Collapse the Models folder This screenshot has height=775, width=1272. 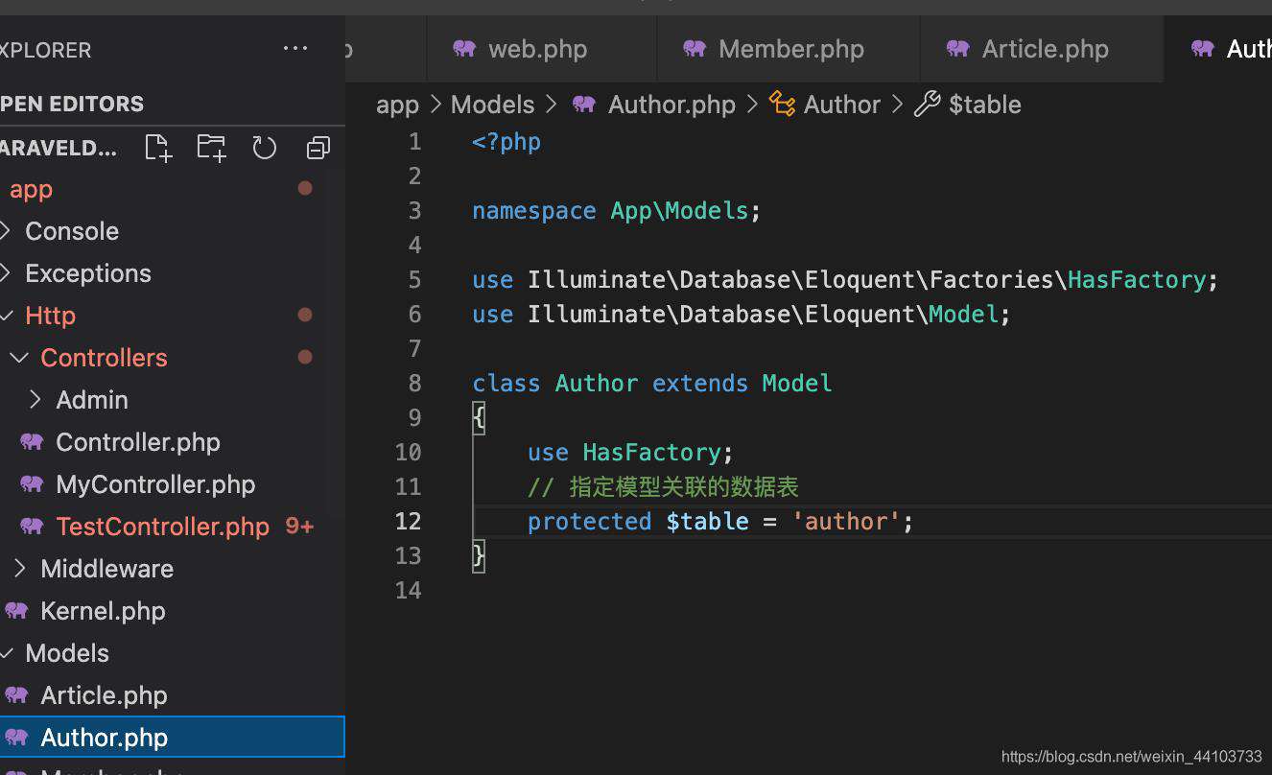(x=7, y=653)
